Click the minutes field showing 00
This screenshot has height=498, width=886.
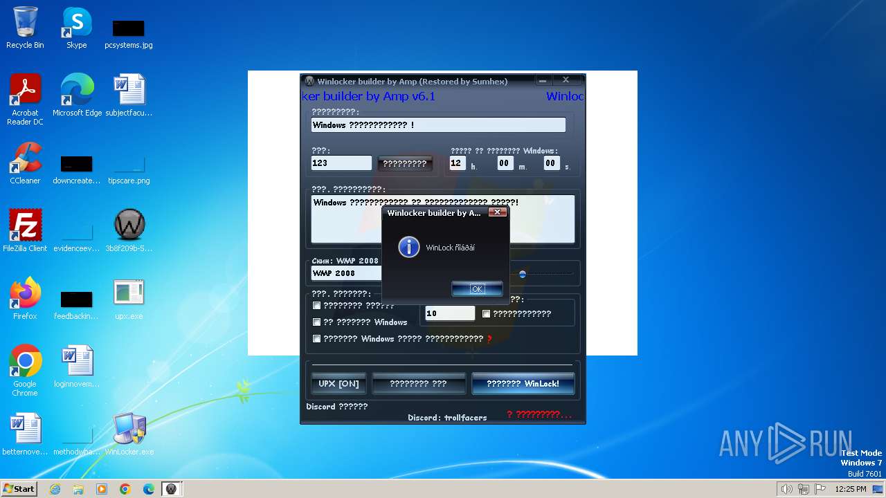pos(504,163)
